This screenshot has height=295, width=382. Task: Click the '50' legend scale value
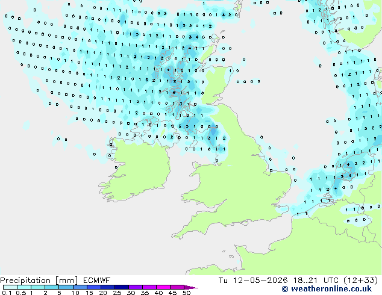coord(186,293)
